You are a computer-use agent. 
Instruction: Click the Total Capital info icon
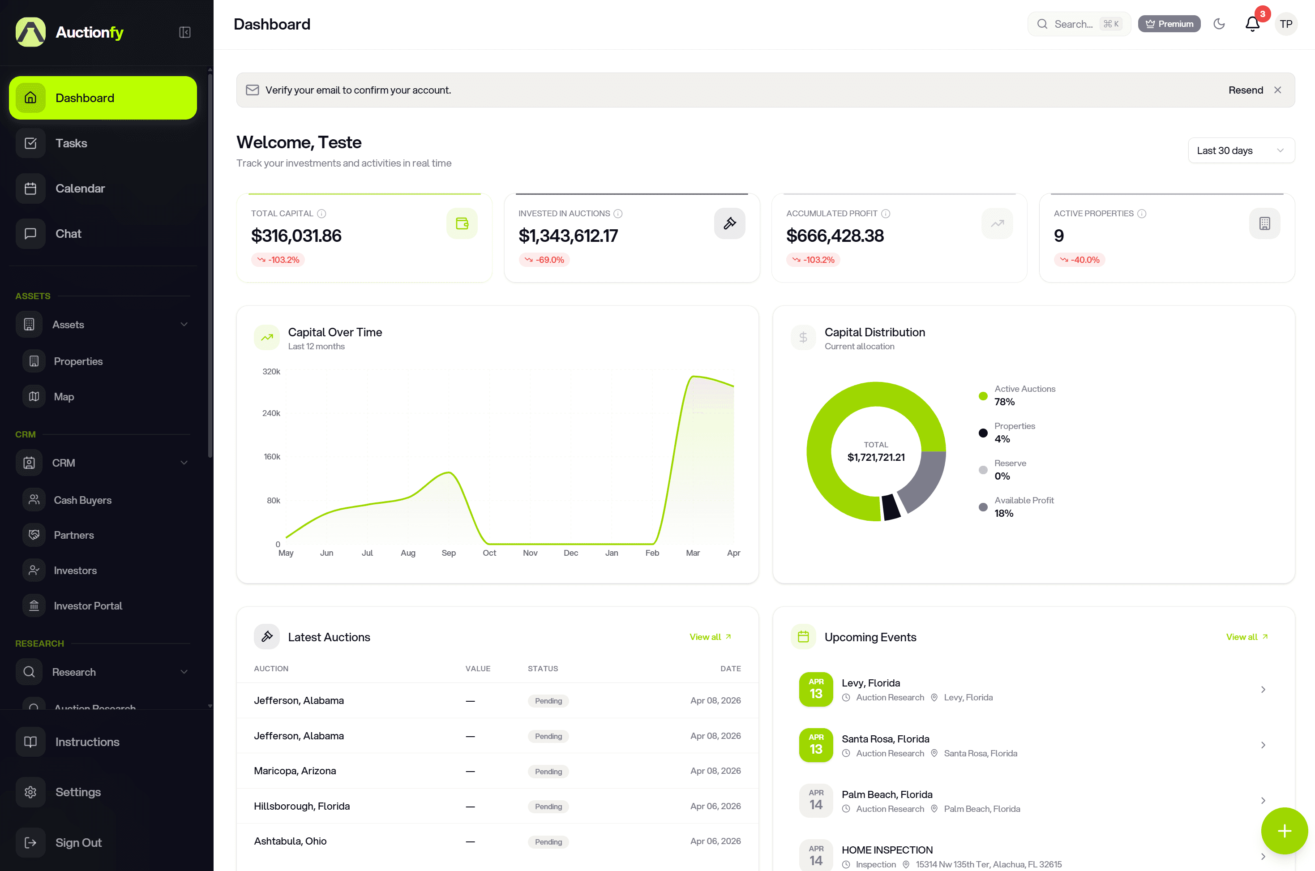321,213
